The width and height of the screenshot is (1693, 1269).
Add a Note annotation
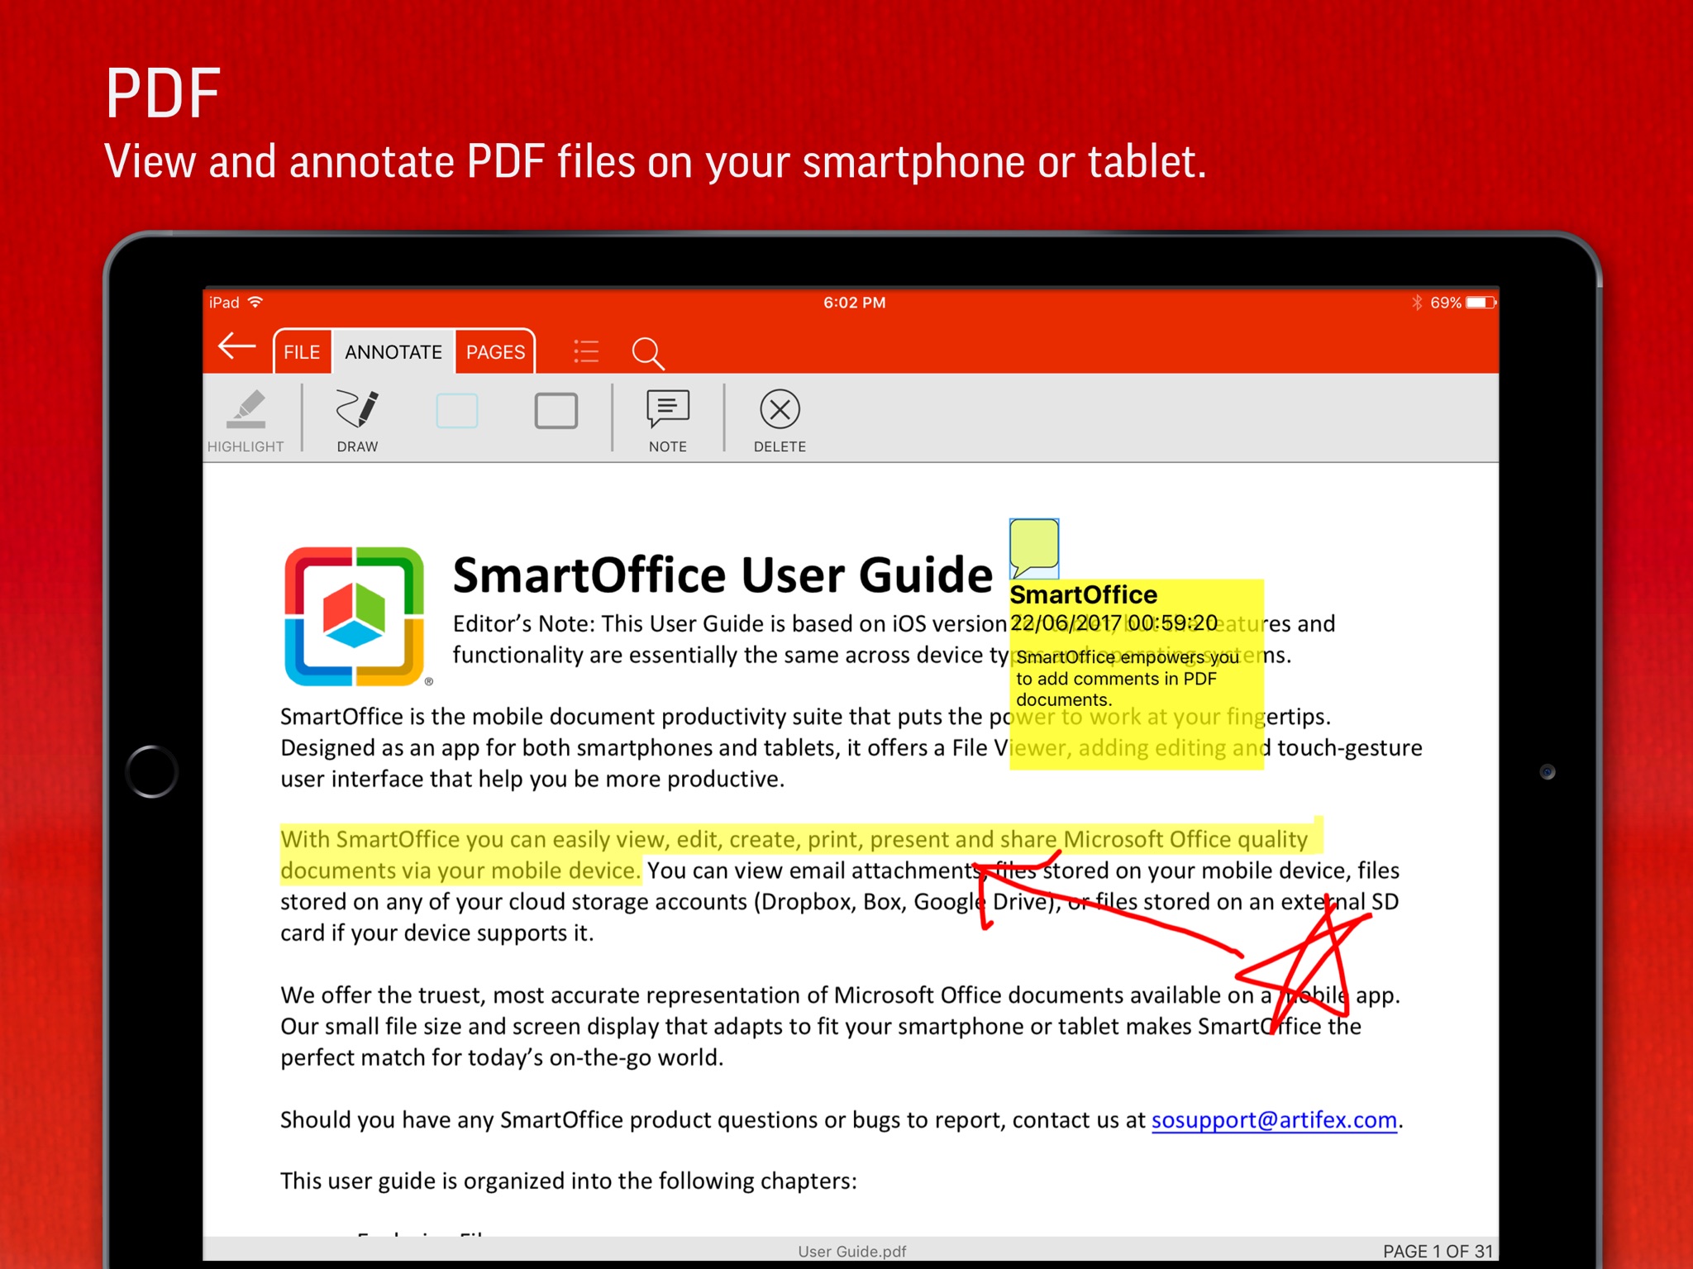(x=667, y=420)
